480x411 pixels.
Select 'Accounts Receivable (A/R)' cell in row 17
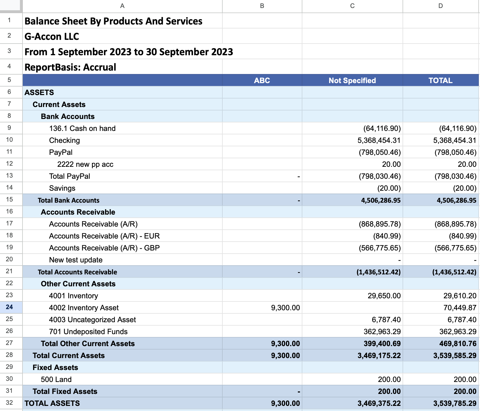point(122,224)
